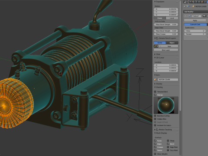Collapse the 3D Cursor panel

point(155,58)
